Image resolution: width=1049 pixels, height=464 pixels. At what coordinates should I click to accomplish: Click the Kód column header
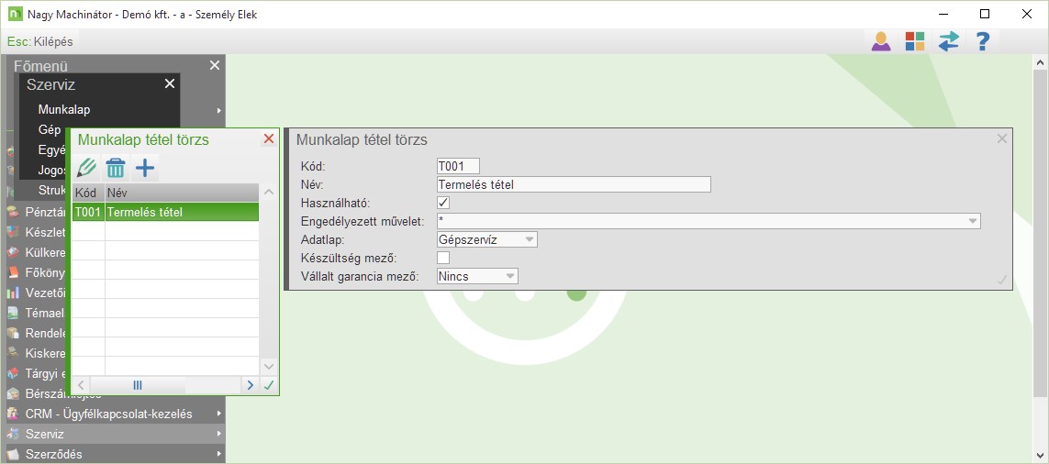[88, 193]
